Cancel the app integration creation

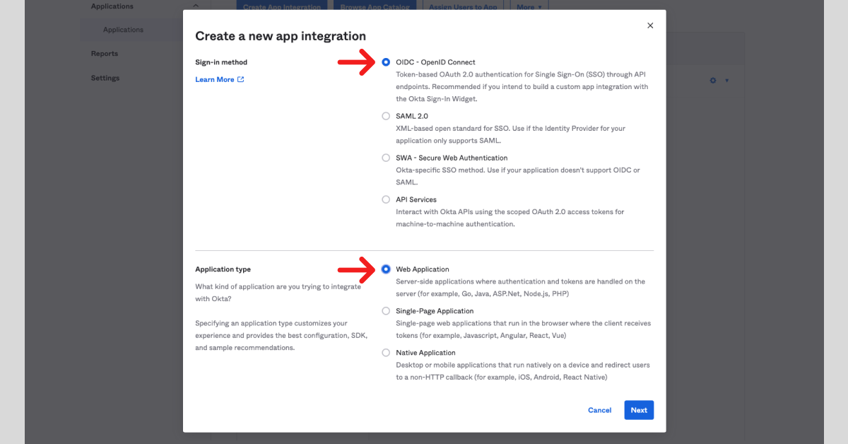point(599,410)
